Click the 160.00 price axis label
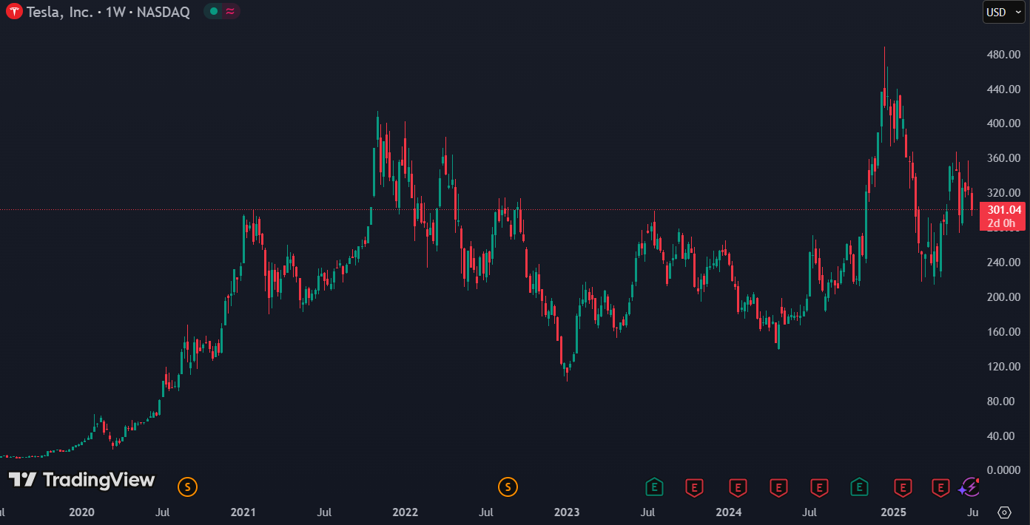This screenshot has width=1030, height=525. 1004,332
